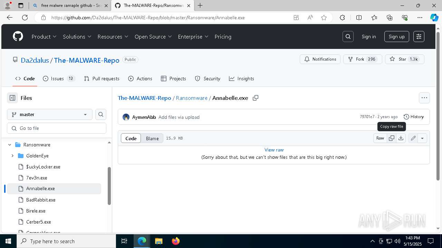Screen dimensions: 442x248
Task: Open Edge split screen icon
Action: pyautogui.click(x=359, y=18)
